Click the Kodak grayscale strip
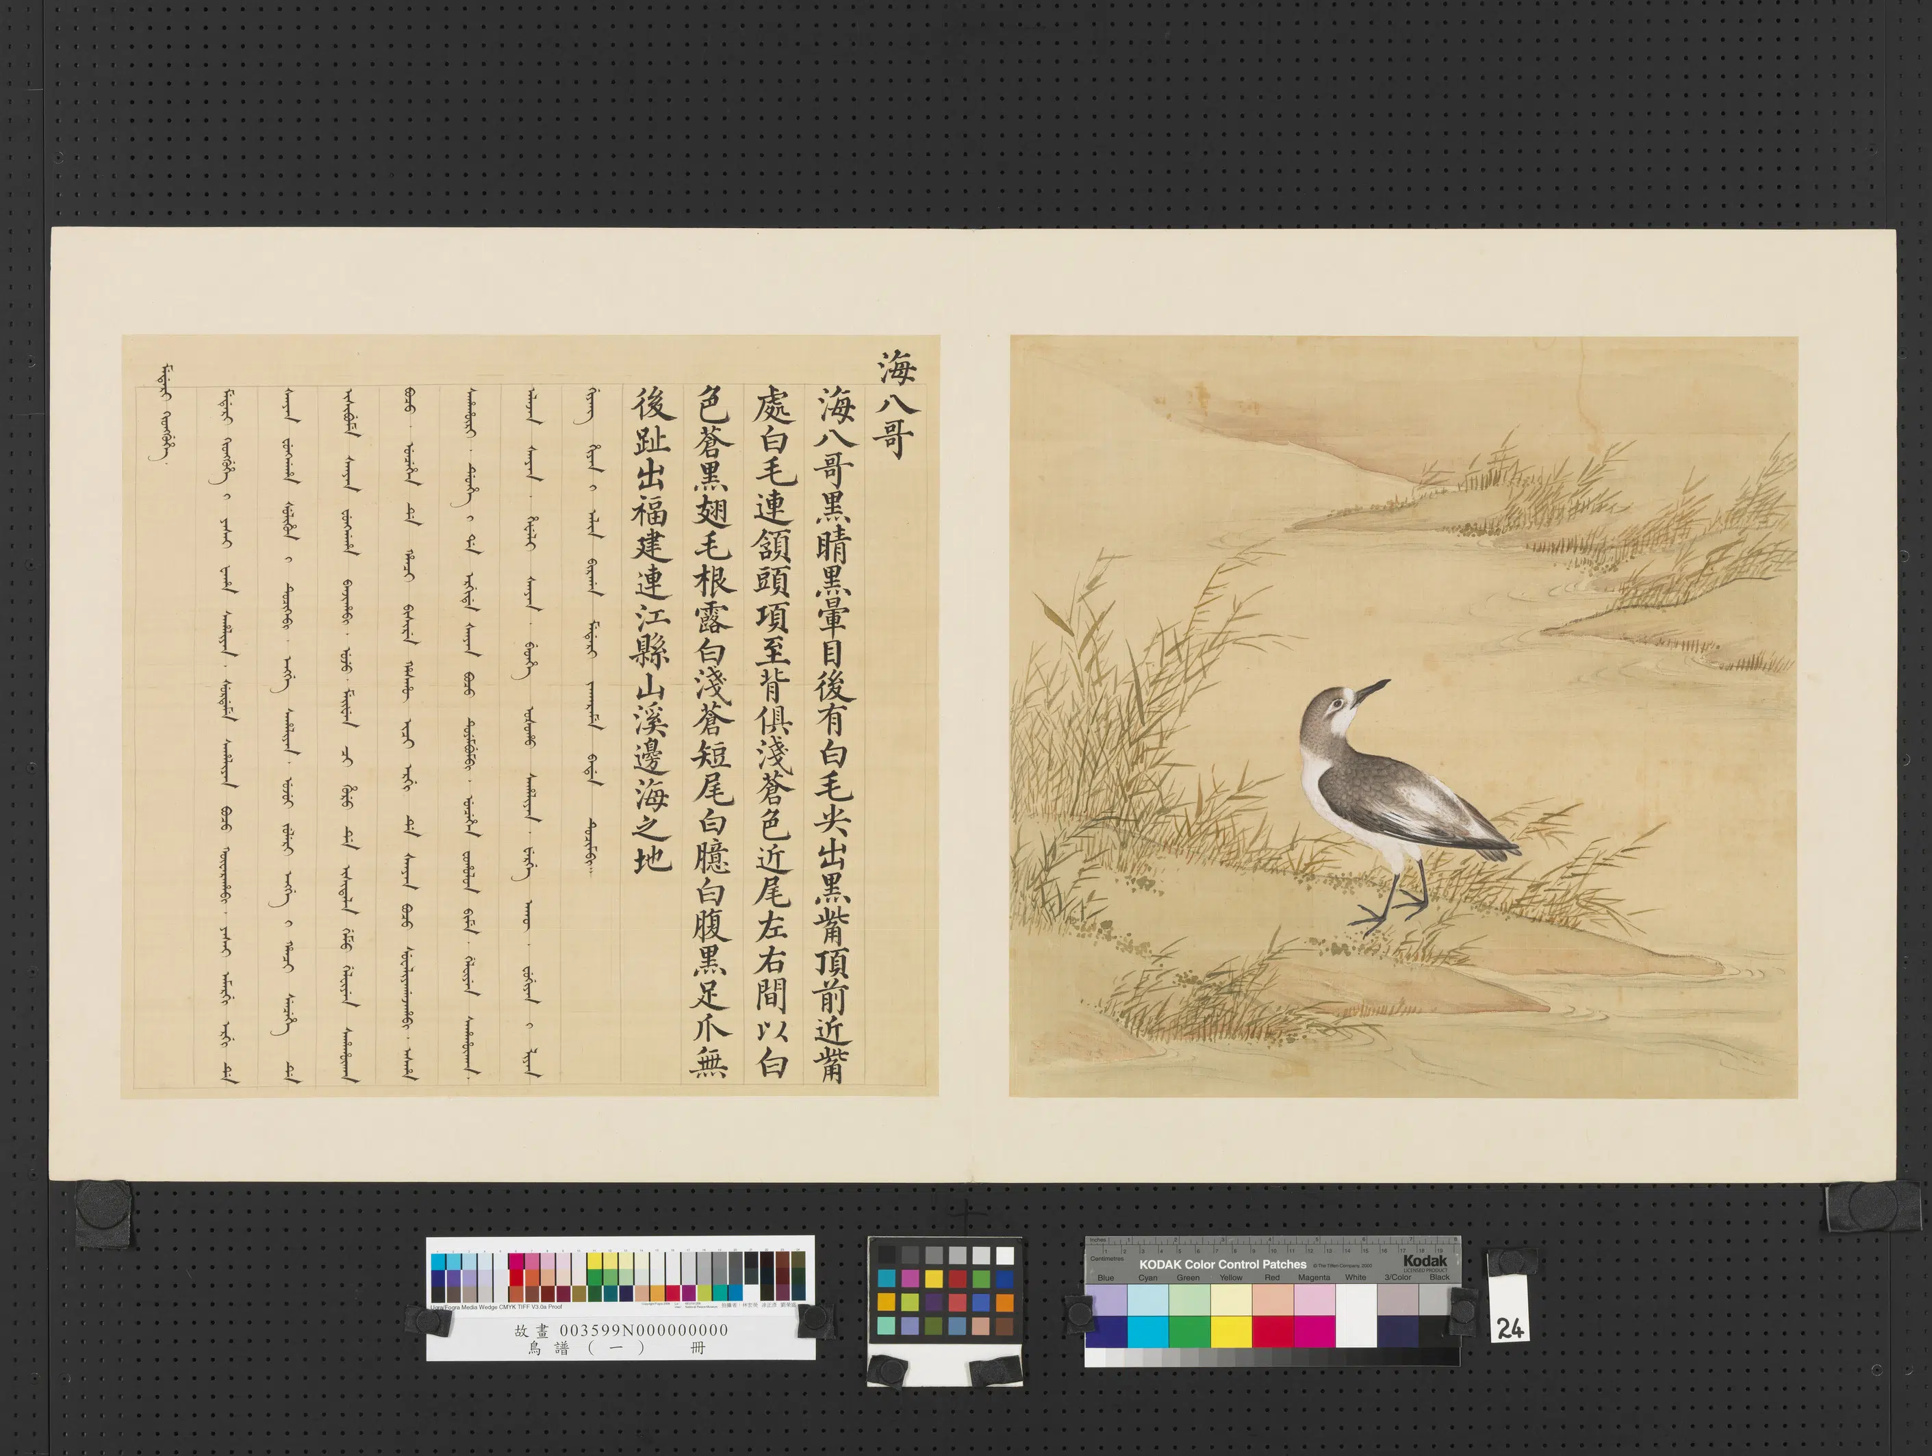 coord(1273,1357)
